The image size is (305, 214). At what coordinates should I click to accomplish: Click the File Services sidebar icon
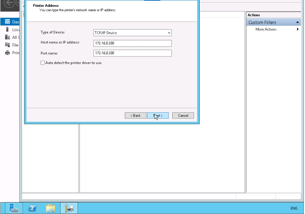7,45
